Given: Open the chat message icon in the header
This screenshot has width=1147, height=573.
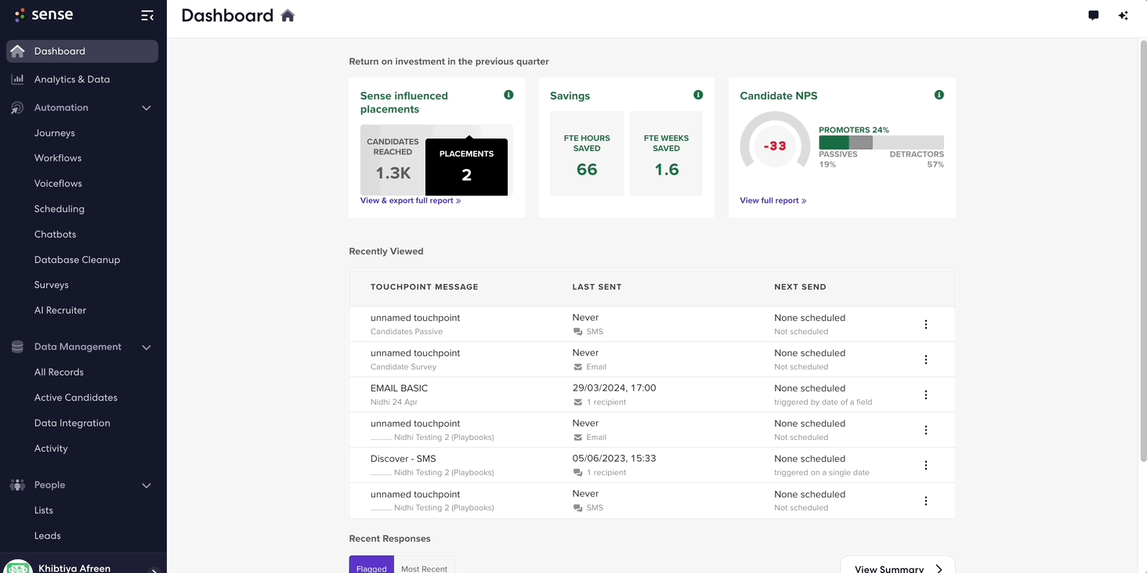Looking at the screenshot, I should point(1094,16).
